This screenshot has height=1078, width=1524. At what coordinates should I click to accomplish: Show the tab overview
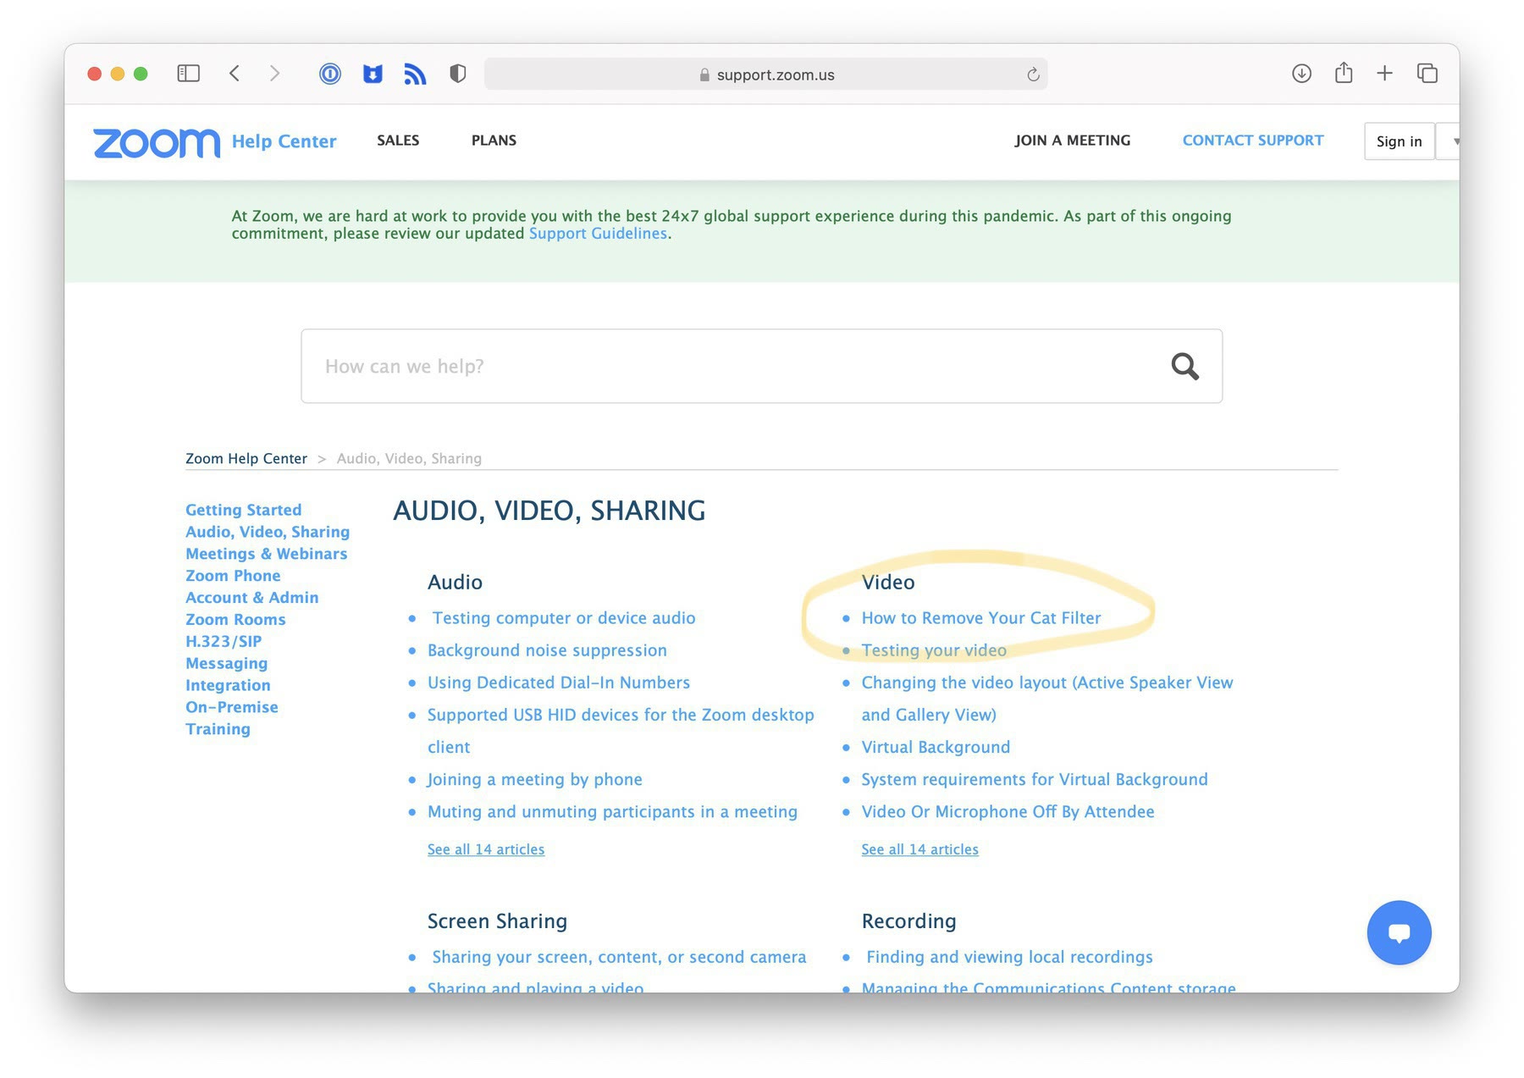(x=1427, y=74)
